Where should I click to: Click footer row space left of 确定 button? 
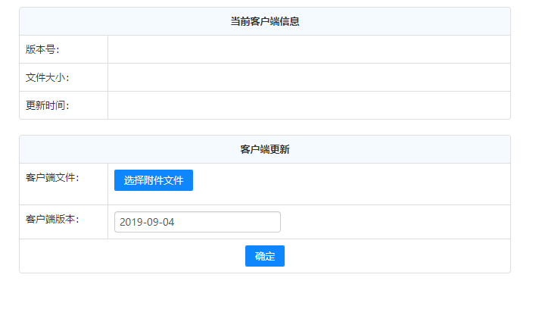129,256
